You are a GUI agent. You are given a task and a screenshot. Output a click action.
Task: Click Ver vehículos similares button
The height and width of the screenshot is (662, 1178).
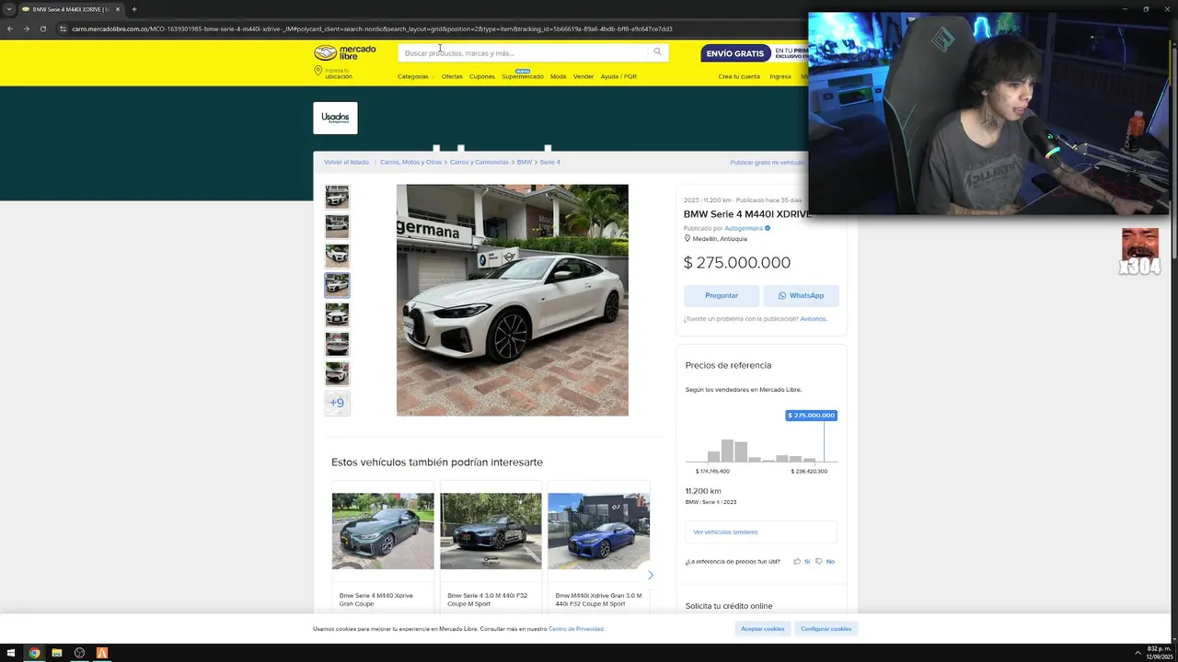click(761, 531)
